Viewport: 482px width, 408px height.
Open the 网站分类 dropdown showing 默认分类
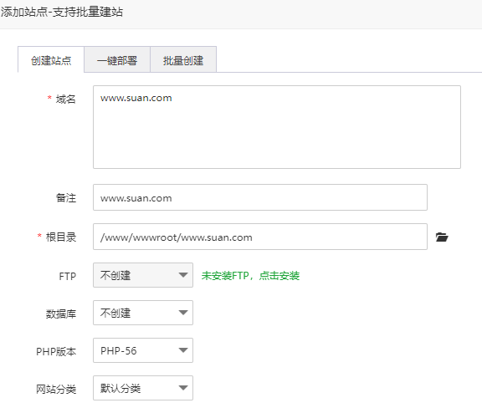coord(143,388)
